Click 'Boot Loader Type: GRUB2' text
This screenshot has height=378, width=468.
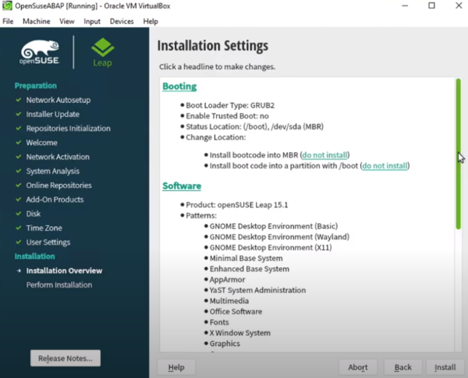[x=230, y=106]
